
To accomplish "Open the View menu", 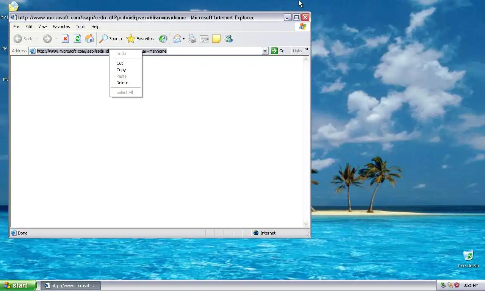I will (42, 27).
